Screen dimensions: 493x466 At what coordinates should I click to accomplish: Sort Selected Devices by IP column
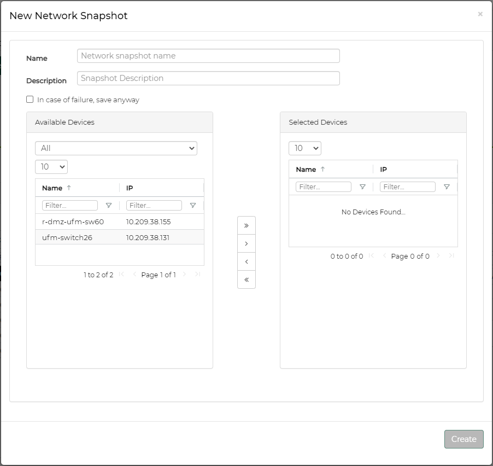click(384, 170)
